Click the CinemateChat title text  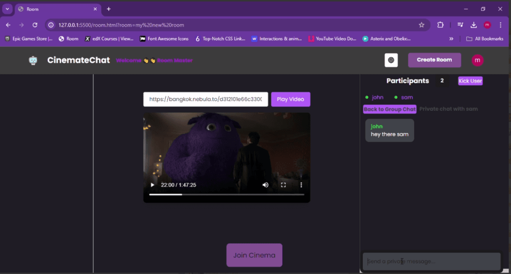pyautogui.click(x=79, y=60)
